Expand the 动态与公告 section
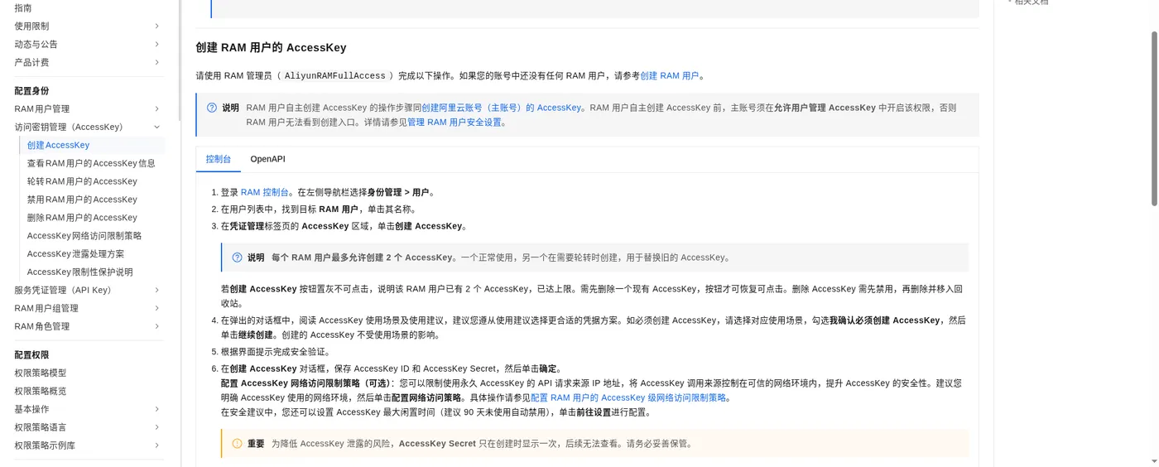 click(156, 45)
